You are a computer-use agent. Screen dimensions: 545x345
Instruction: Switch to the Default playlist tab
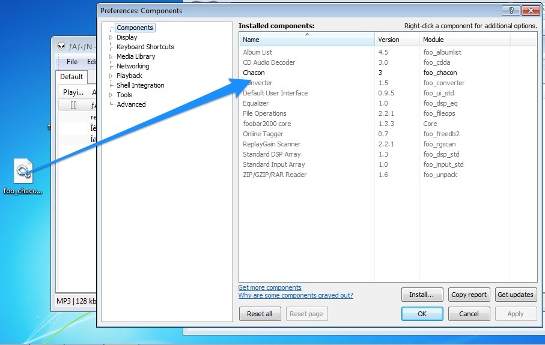pos(72,77)
